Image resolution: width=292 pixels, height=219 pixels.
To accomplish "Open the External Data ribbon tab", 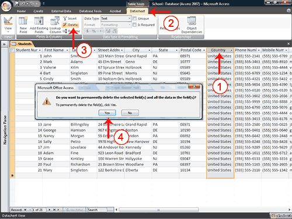I will 61,11.
